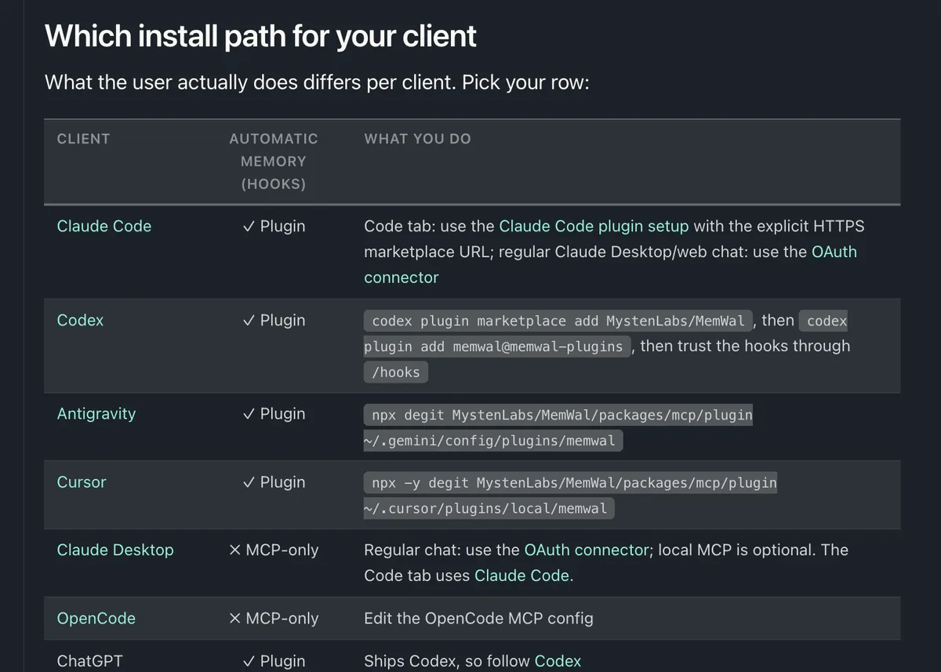
Task: Select the Plugin cell in the ChatGPT row
Action: [274, 661]
